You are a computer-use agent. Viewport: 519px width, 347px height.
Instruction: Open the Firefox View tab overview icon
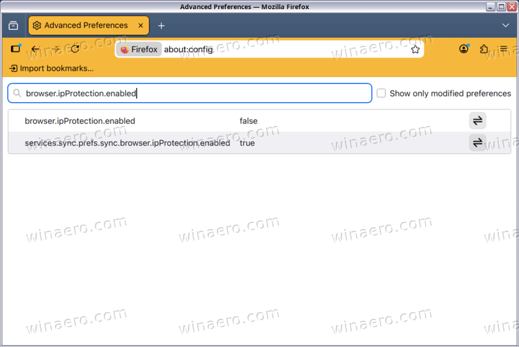pos(13,26)
